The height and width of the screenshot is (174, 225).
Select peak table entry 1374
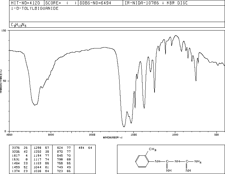(x=20, y=171)
